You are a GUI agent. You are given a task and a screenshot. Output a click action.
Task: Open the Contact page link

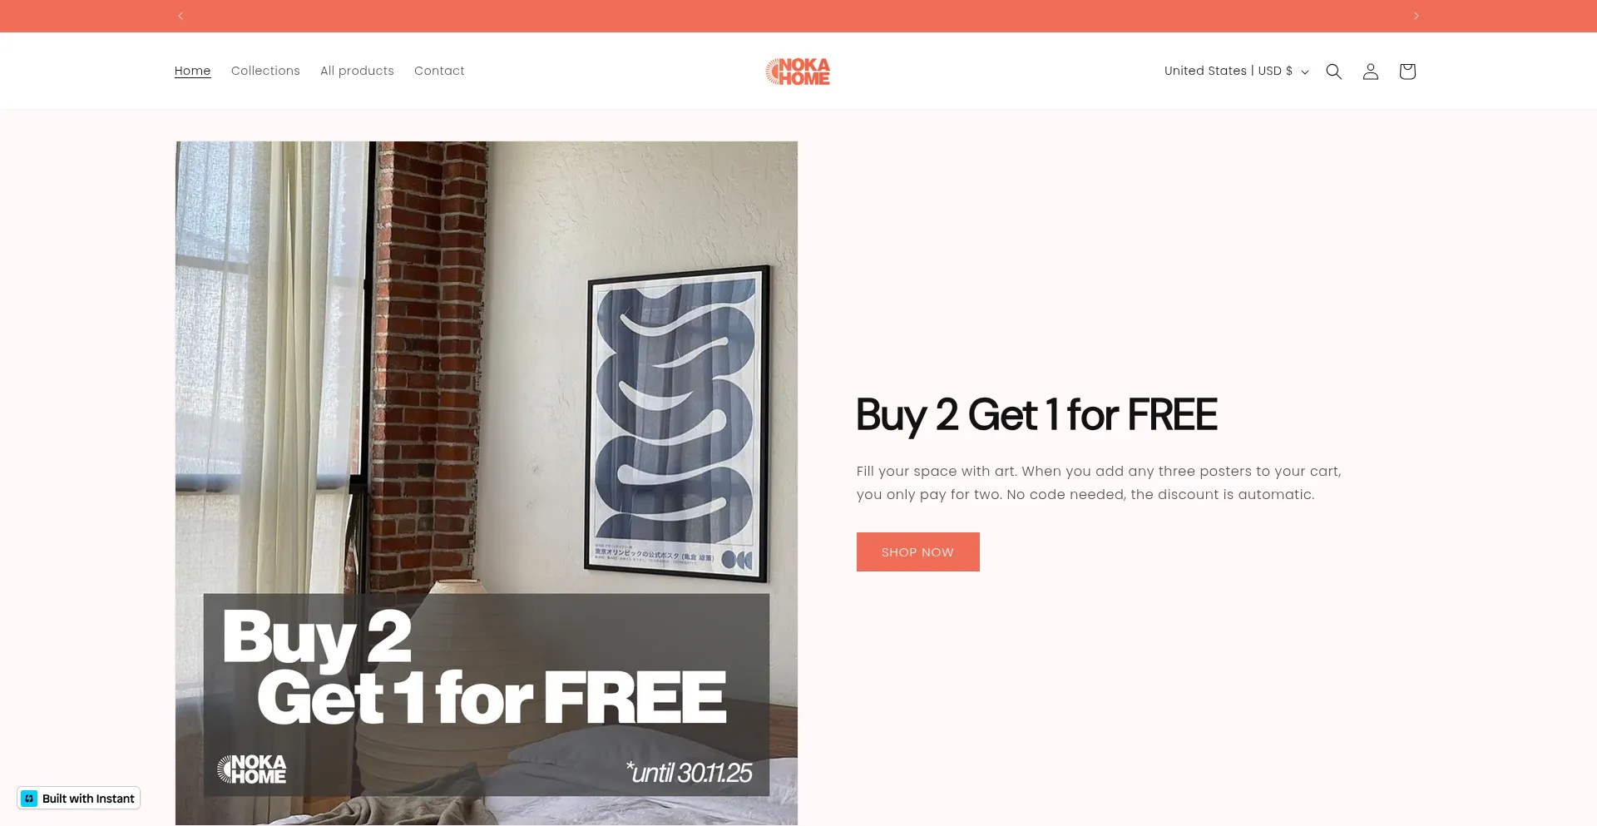click(x=439, y=72)
